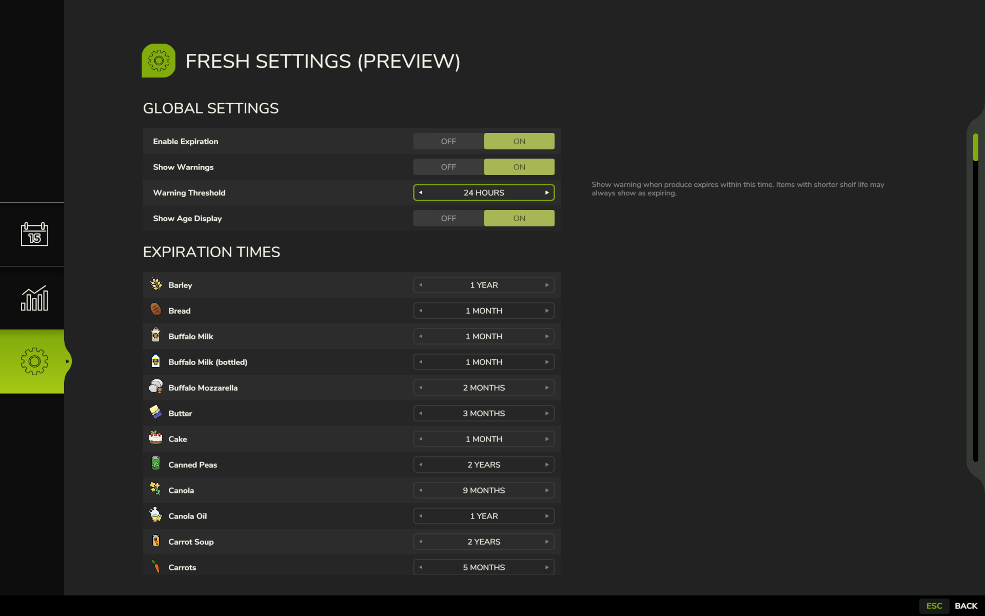The width and height of the screenshot is (985, 616).
Task: Click the BACK button
Action: point(966,606)
